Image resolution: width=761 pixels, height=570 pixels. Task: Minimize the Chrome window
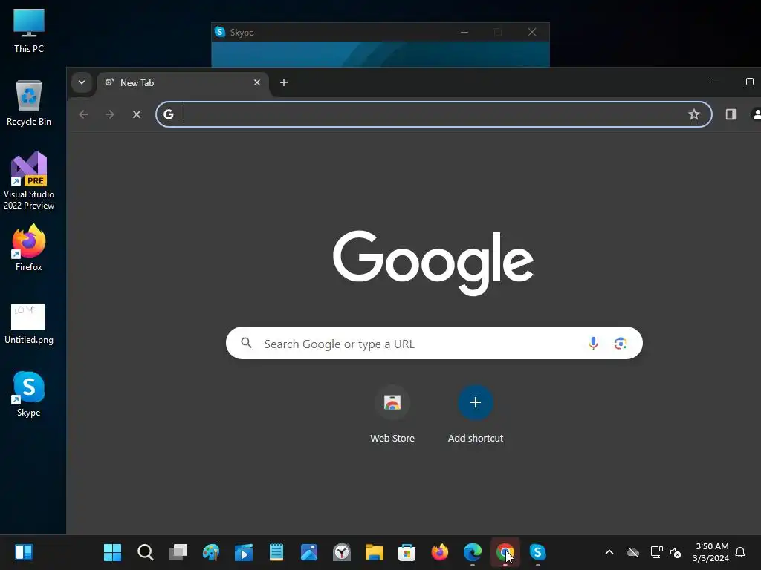(x=716, y=82)
